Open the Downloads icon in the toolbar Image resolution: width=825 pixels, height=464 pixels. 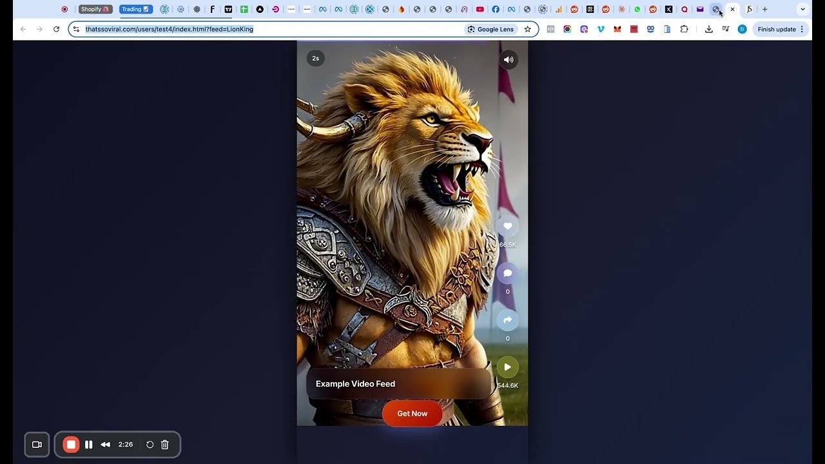click(x=708, y=29)
